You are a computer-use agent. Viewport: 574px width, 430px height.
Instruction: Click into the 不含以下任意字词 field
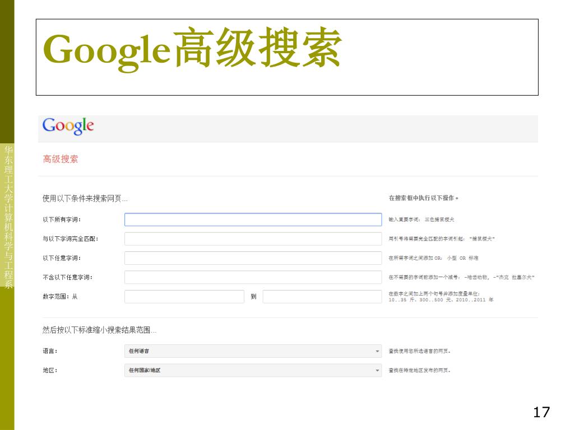pyautogui.click(x=253, y=277)
